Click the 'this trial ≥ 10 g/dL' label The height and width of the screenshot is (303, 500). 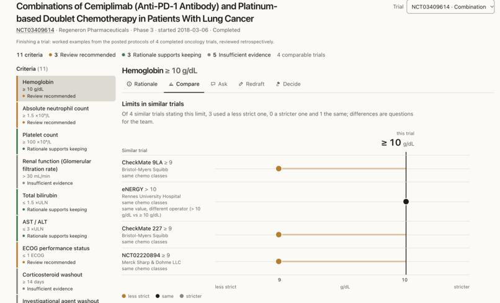pyautogui.click(x=398, y=140)
